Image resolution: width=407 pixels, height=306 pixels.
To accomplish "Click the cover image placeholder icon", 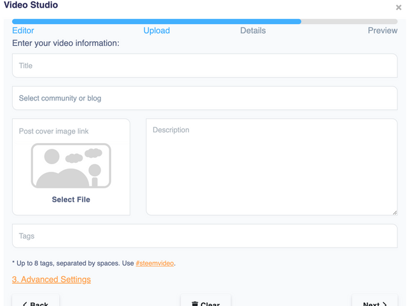I will 71,165.
